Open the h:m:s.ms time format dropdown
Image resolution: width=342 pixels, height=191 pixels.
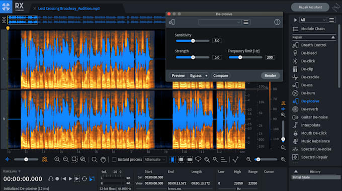[x=12, y=171]
